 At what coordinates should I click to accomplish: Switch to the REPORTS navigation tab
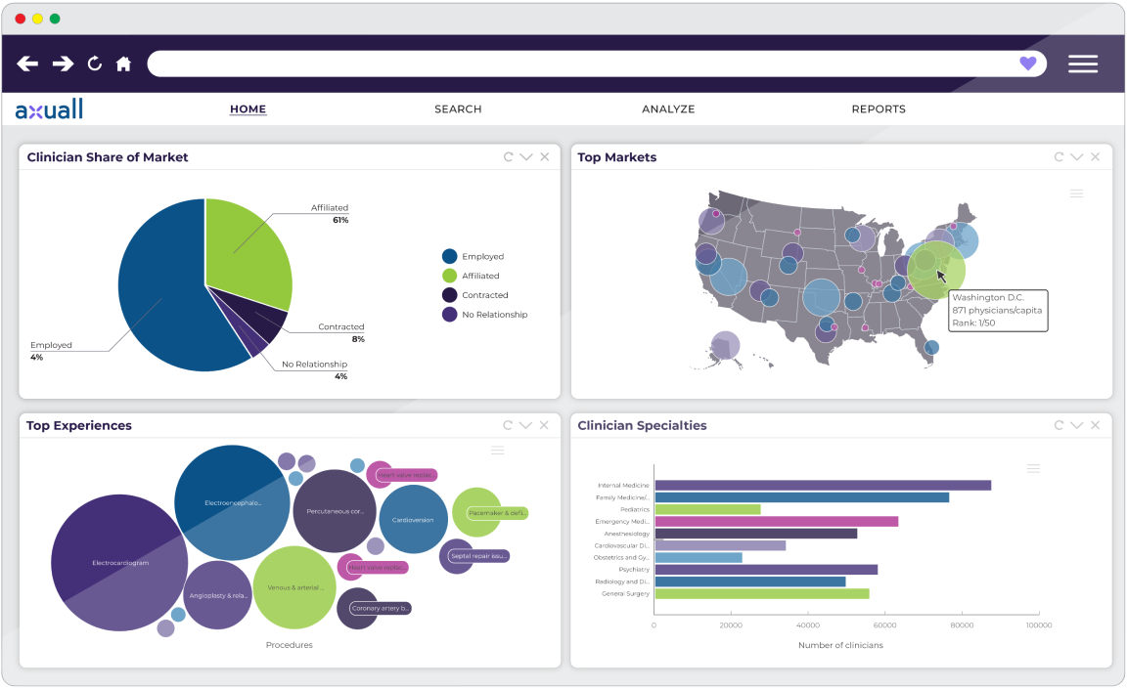[x=879, y=109]
